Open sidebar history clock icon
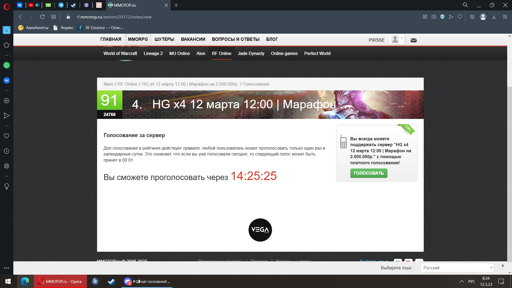The image size is (512, 288). coord(7,151)
